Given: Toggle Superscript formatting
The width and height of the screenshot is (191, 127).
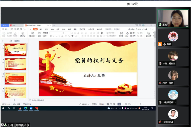Looking at the screenshot, I should [x=66, y=36].
